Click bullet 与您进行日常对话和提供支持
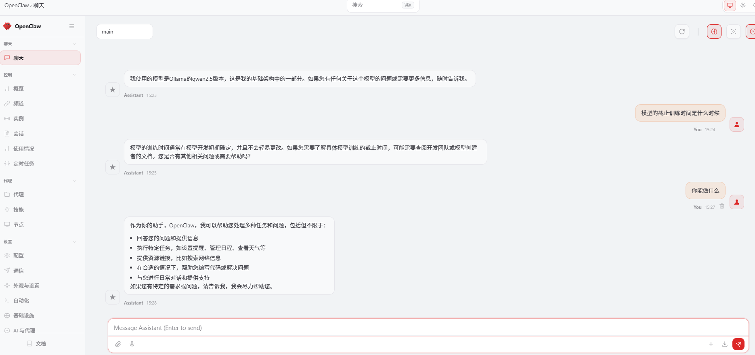The height and width of the screenshot is (355, 755). click(173, 278)
